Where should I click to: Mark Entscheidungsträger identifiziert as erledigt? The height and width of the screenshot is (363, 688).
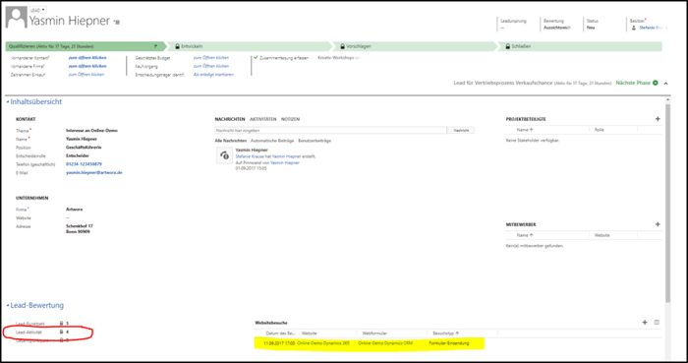pos(213,75)
